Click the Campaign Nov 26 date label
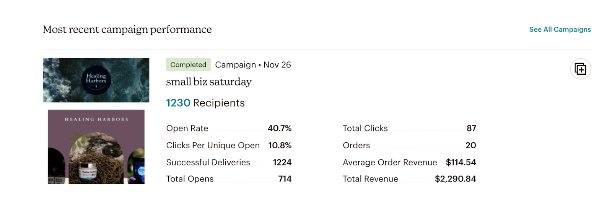This screenshot has width=612, height=204. tap(253, 65)
